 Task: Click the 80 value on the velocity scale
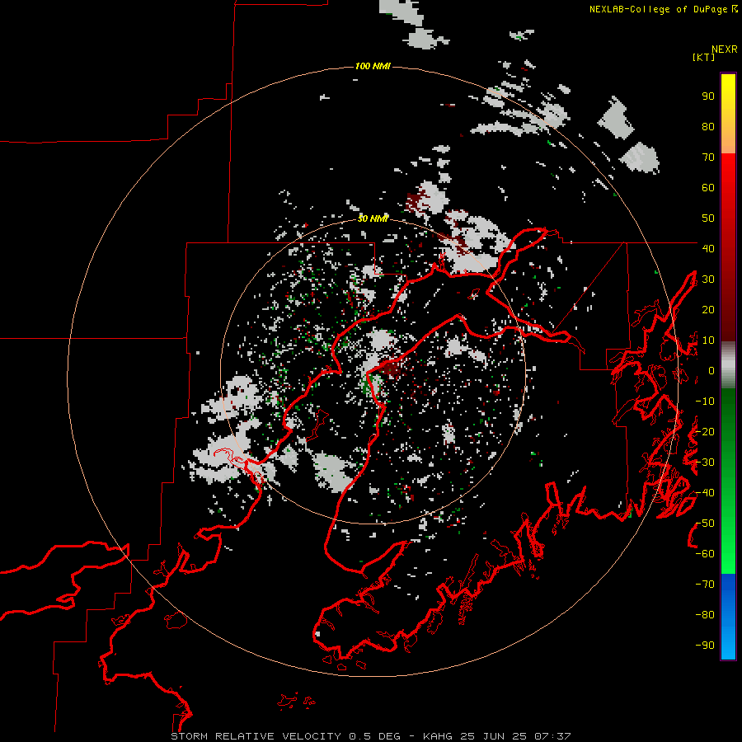[708, 126]
